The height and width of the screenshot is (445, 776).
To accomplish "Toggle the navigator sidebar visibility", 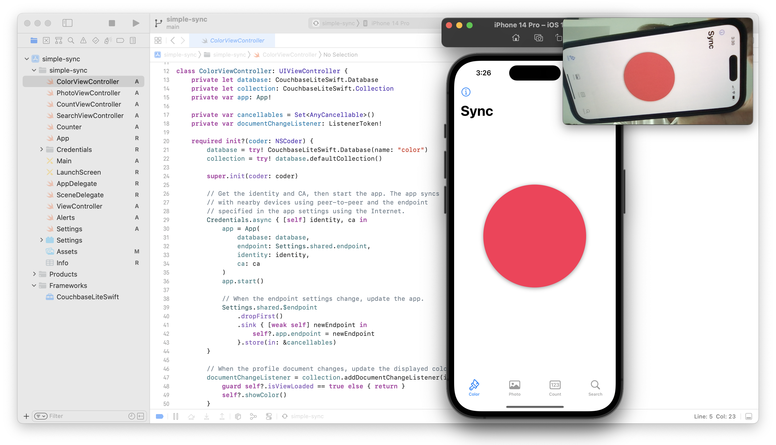I will (67, 23).
